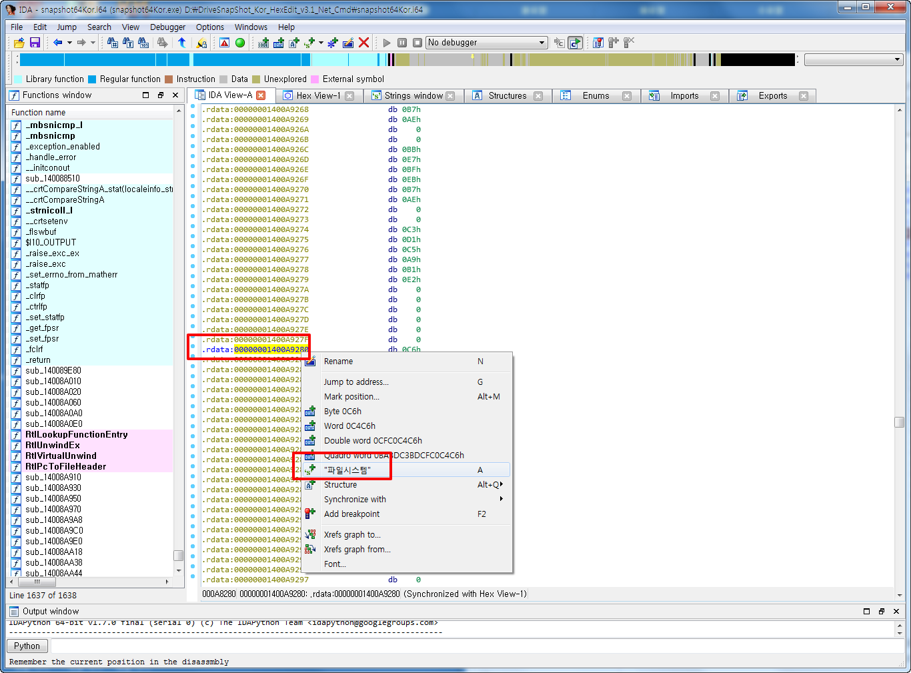The image size is (911, 673).
Task: Expand the 'Synchronize with' submenu
Action: [407, 500]
